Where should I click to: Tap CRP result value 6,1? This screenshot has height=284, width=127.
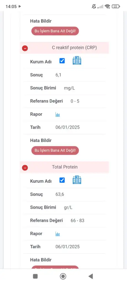tap(58, 75)
